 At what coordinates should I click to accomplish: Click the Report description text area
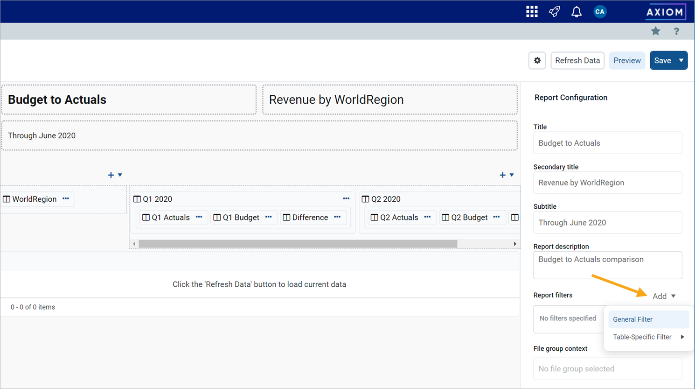point(607,265)
